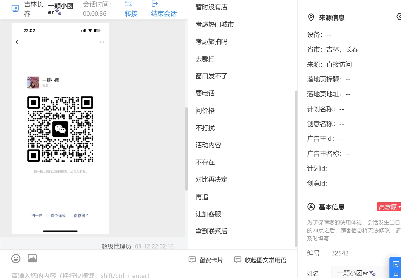Click the session timer 00:00:36

point(95,14)
